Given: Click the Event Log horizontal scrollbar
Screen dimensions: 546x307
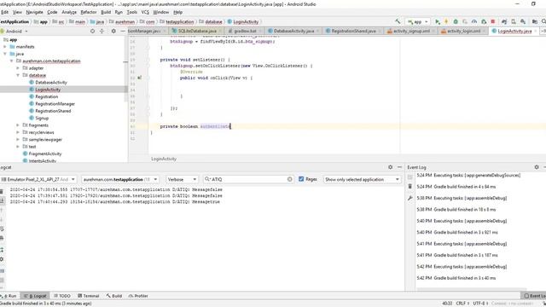Looking at the screenshot, I should 472,289.
